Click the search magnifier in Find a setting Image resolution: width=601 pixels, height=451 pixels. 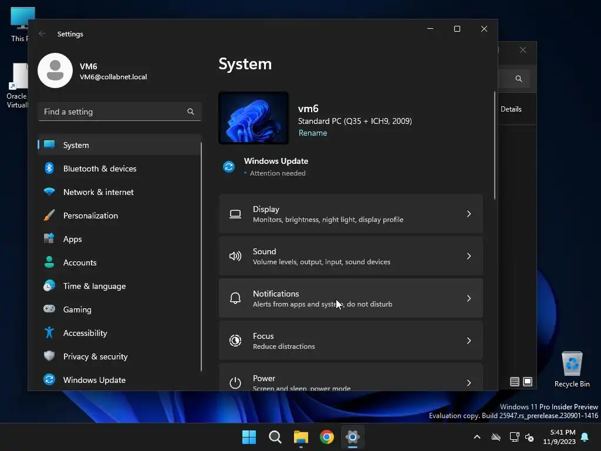click(191, 112)
